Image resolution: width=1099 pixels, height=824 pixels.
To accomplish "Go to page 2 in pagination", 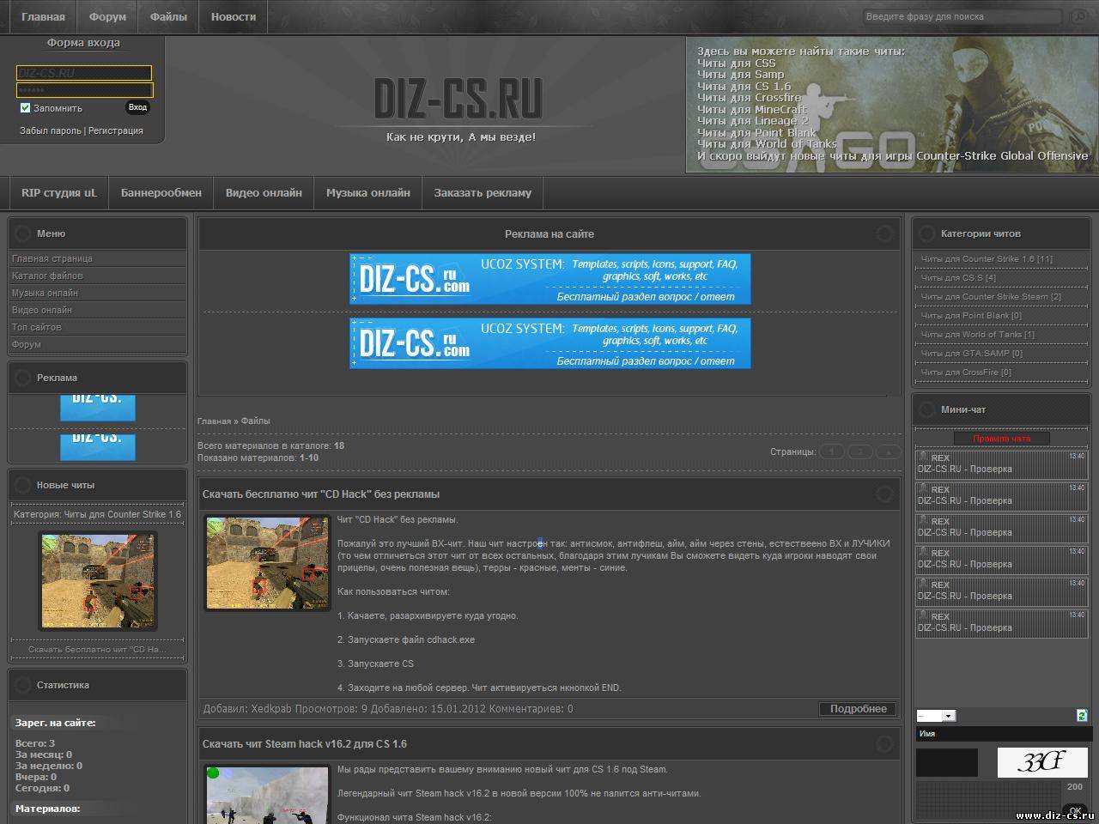I will point(859,451).
